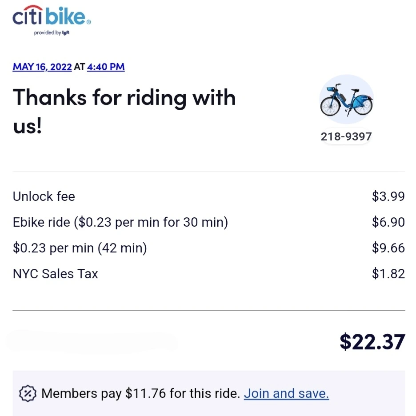Viewport: 416px width, 416px height.
Task: Open the 4:40 PM time link
Action: pyautogui.click(x=106, y=67)
